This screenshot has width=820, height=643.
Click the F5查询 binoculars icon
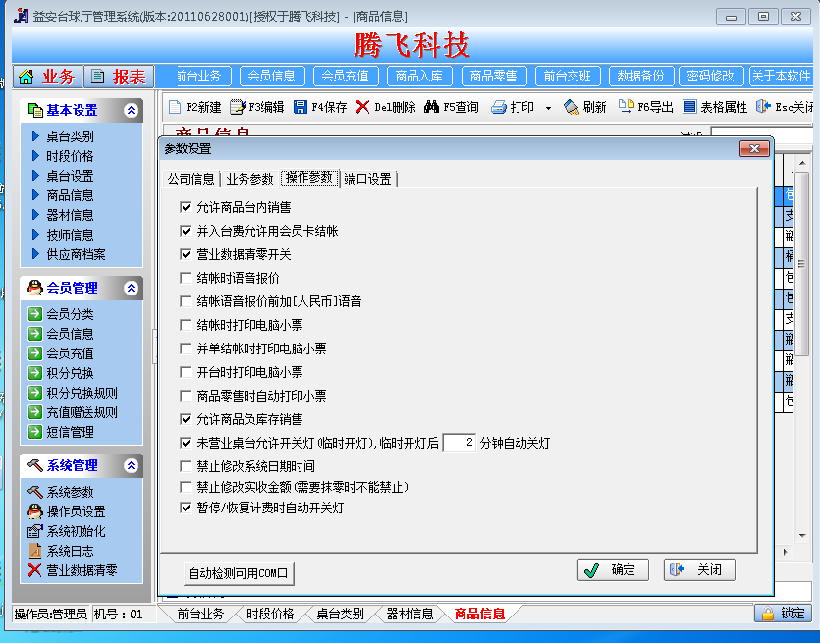pos(431,107)
